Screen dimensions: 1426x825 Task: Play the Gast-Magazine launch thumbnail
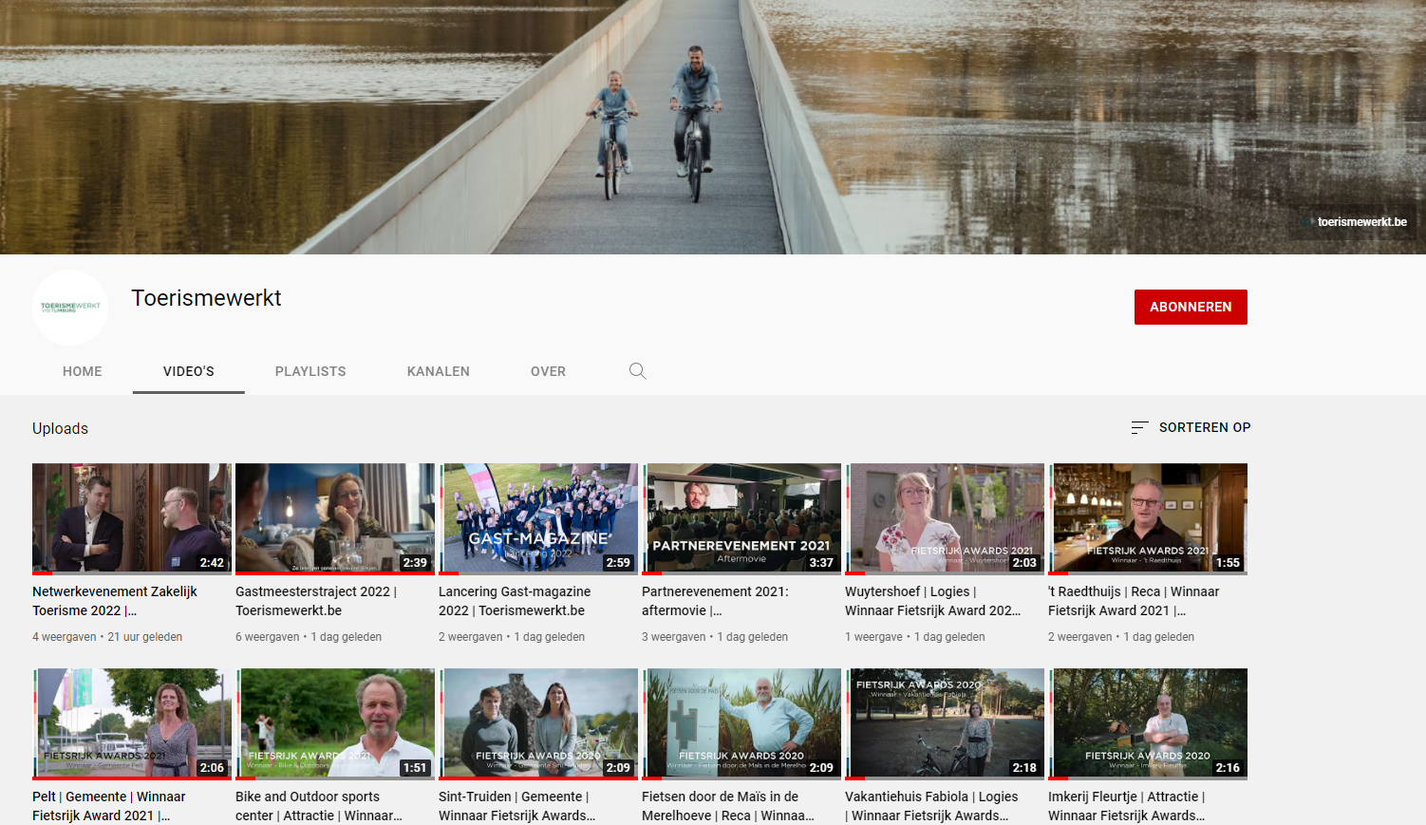click(538, 519)
